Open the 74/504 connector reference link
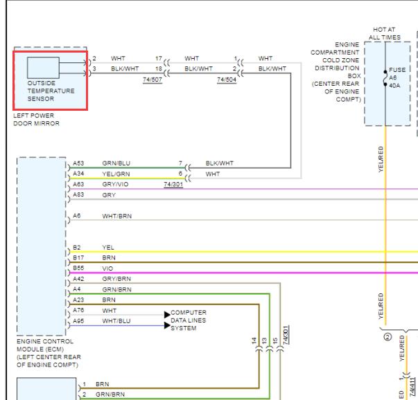This screenshot has width=418, height=400. click(x=227, y=80)
